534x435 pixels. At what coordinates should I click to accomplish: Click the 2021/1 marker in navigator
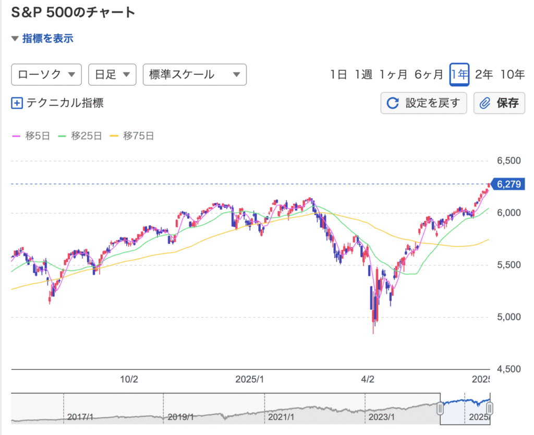[281, 417]
